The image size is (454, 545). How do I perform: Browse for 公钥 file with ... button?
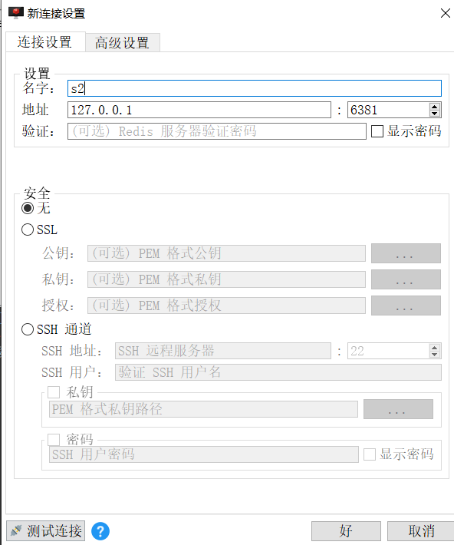[406, 253]
